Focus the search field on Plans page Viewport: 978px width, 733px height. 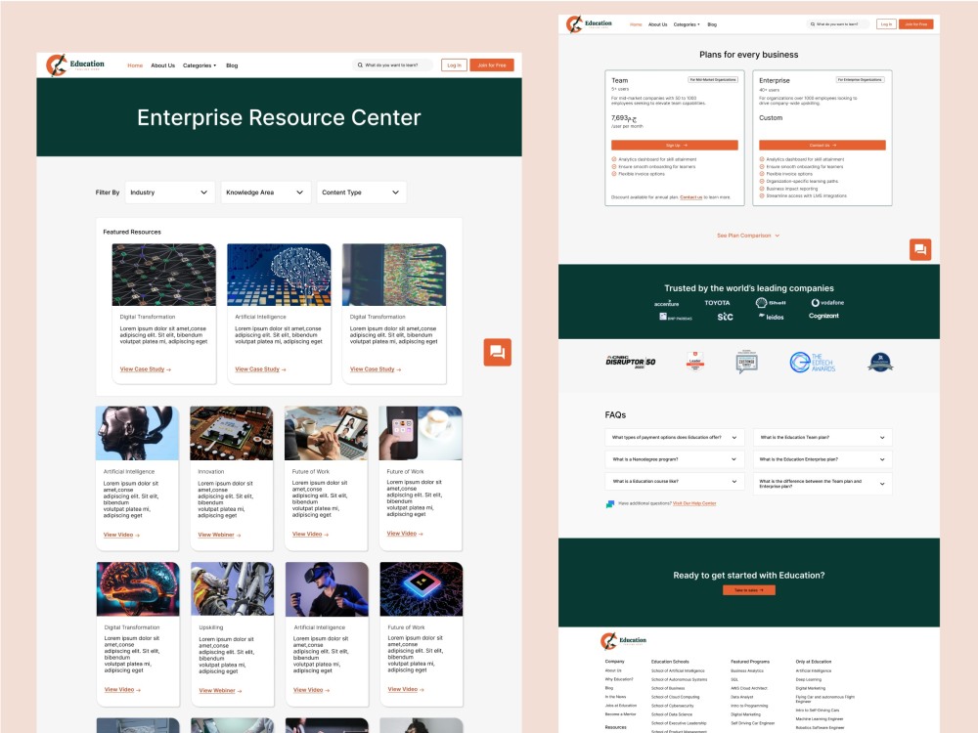pyautogui.click(x=838, y=23)
